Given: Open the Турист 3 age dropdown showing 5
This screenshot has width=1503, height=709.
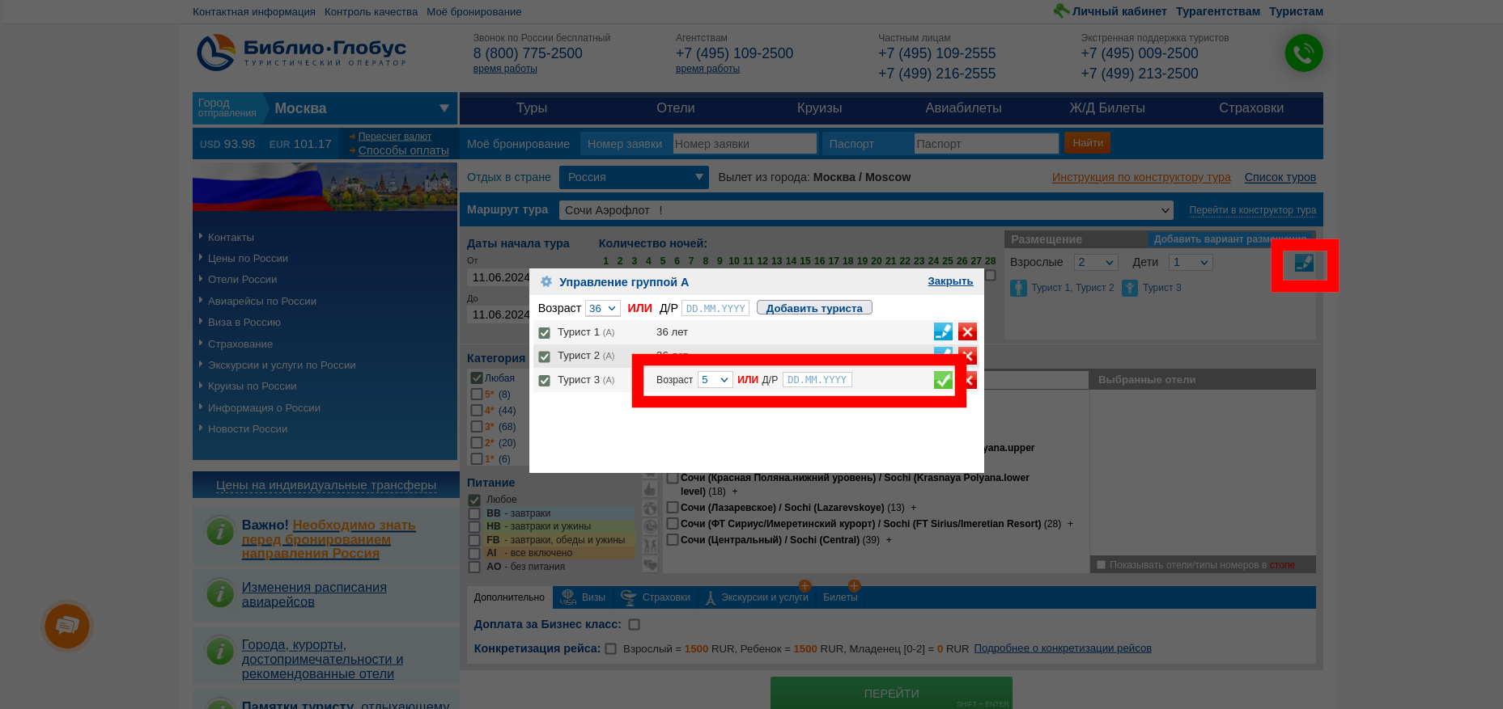Looking at the screenshot, I should coord(715,380).
